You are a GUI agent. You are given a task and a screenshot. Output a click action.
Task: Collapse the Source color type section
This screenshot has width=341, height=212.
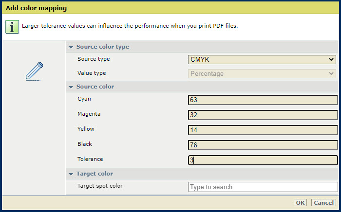tap(71, 47)
